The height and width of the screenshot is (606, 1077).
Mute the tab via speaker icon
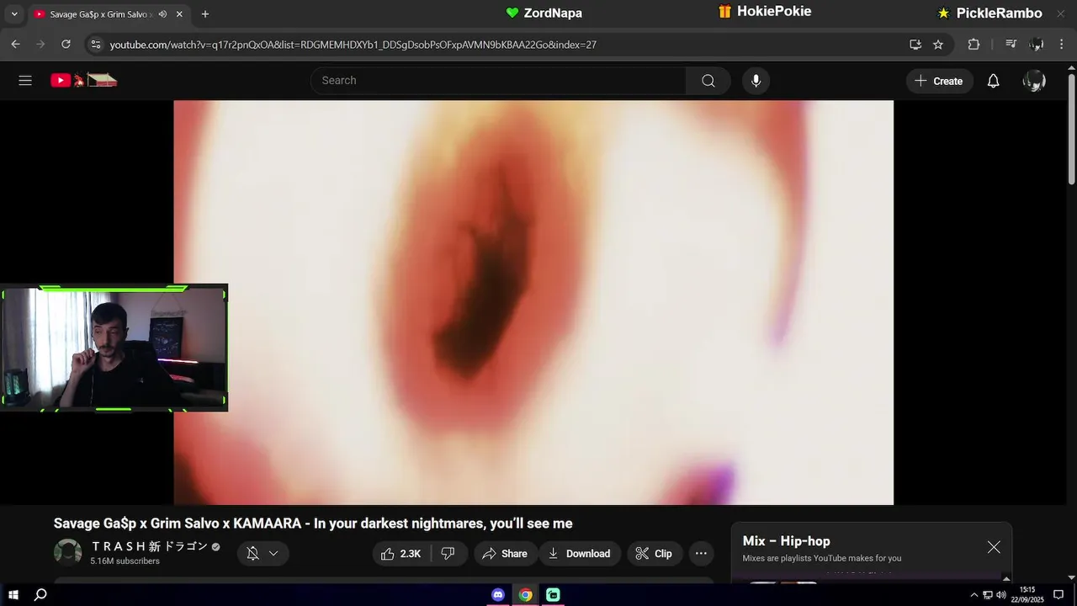click(x=162, y=14)
